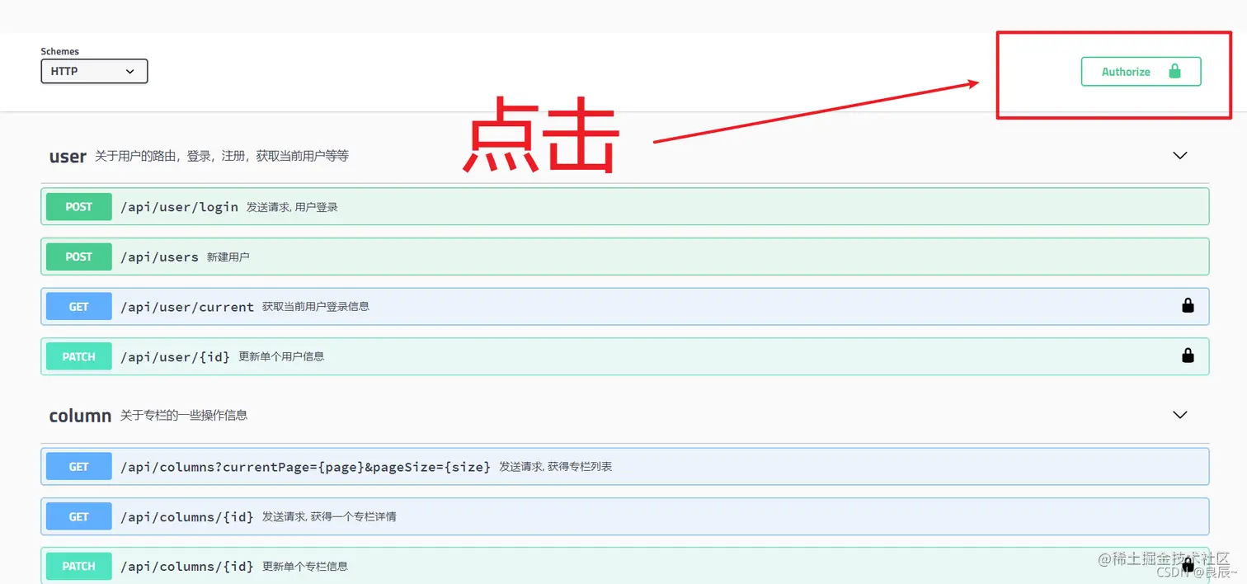Expand GET columns list with currentPage endpoint
This screenshot has height=584, width=1247.
[x=625, y=466]
